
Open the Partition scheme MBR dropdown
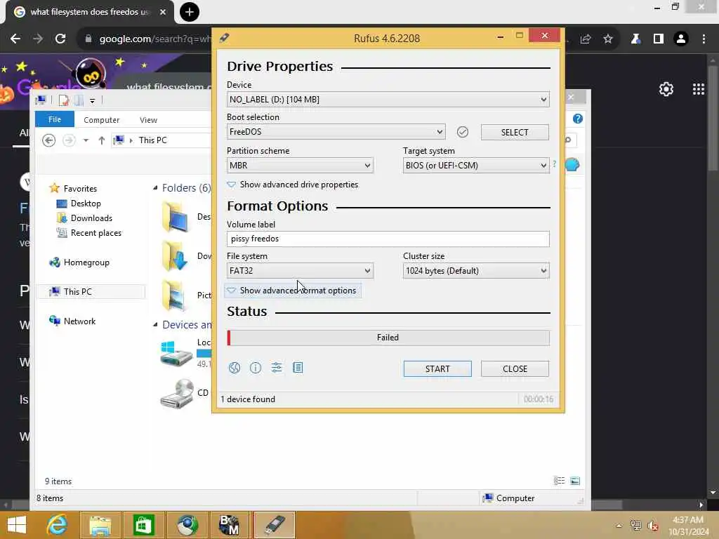point(300,166)
